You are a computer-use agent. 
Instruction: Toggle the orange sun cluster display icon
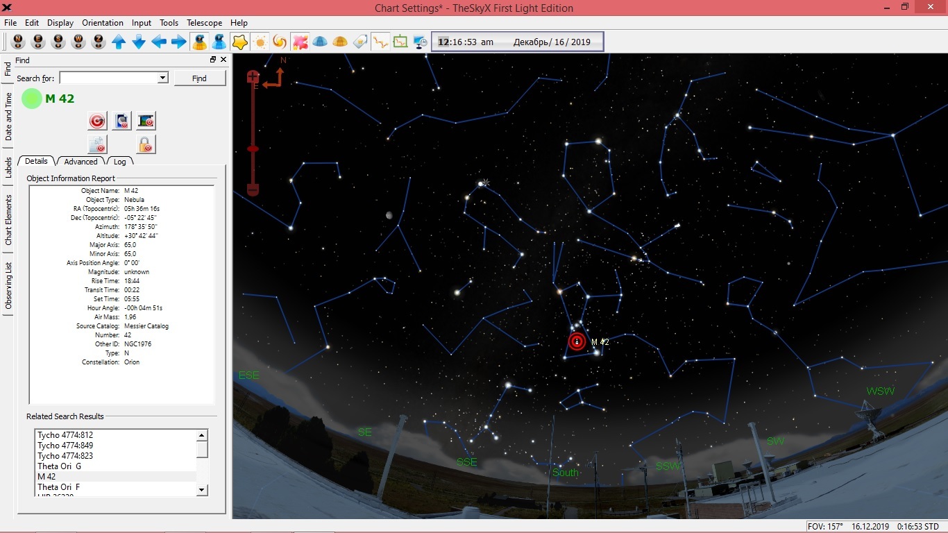[260, 42]
